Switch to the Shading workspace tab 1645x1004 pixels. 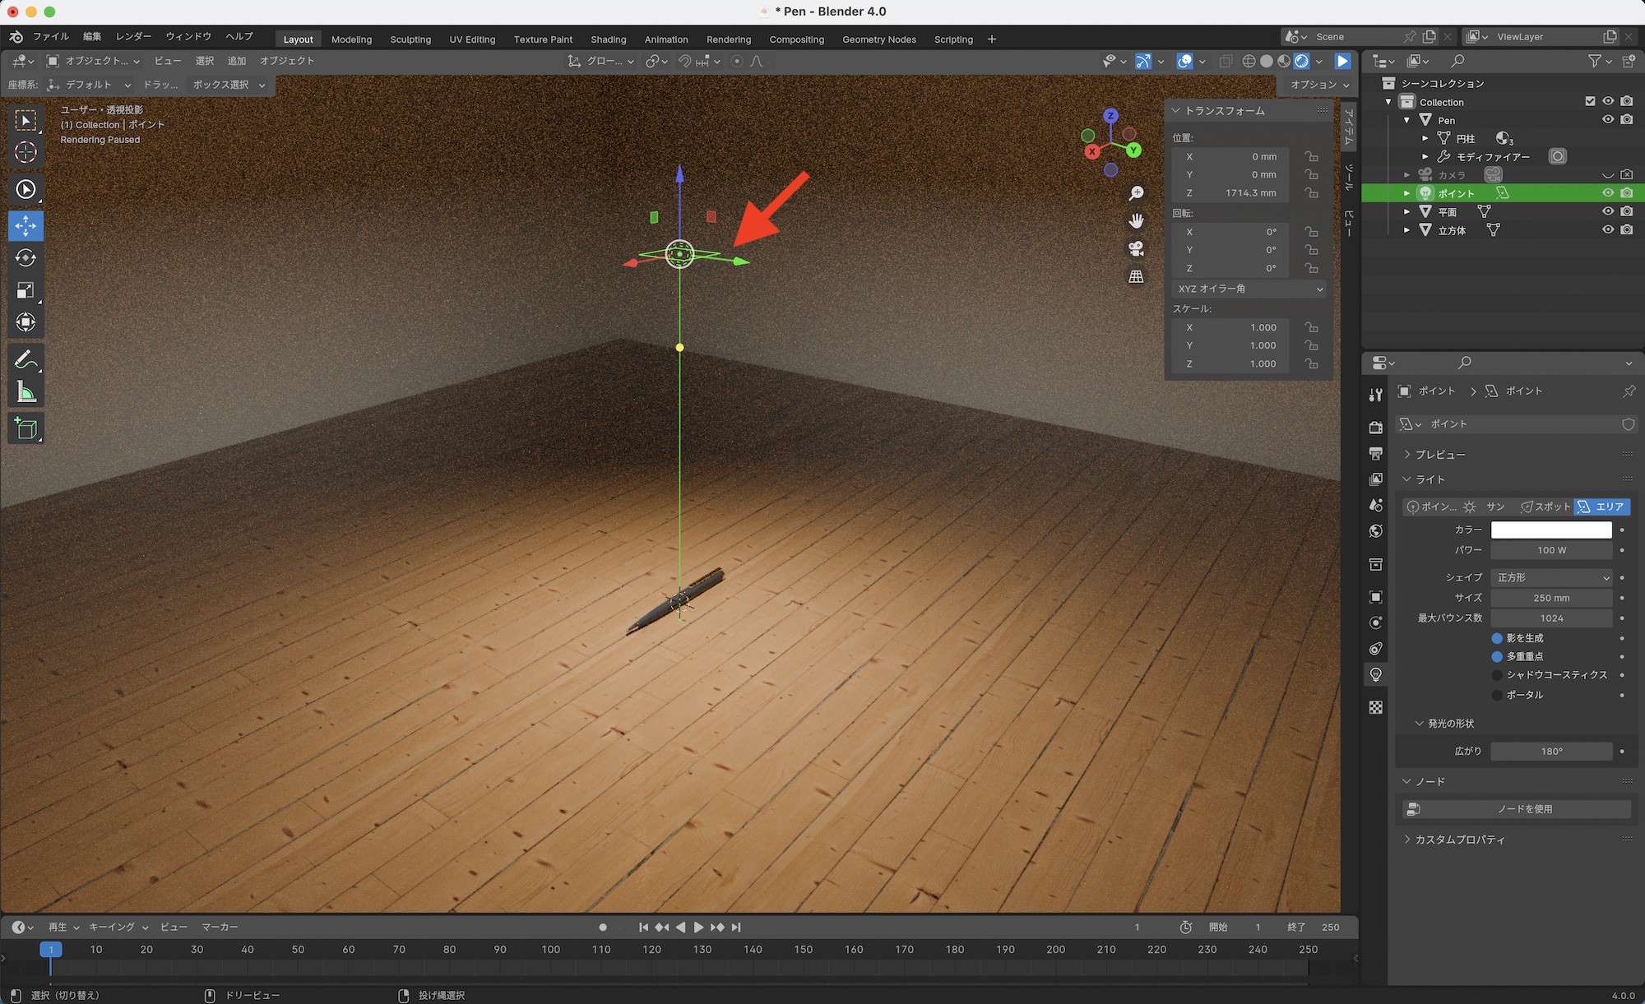click(608, 39)
